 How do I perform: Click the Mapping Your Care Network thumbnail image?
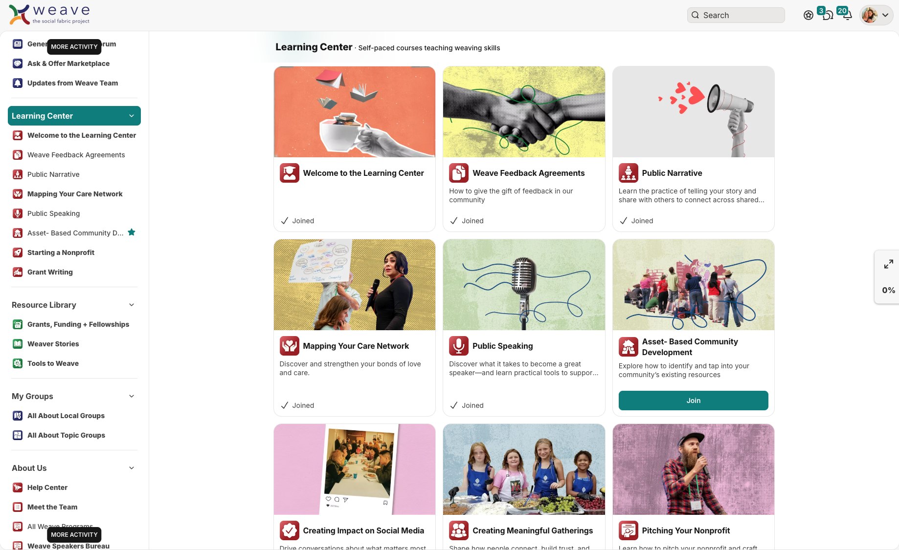355,285
